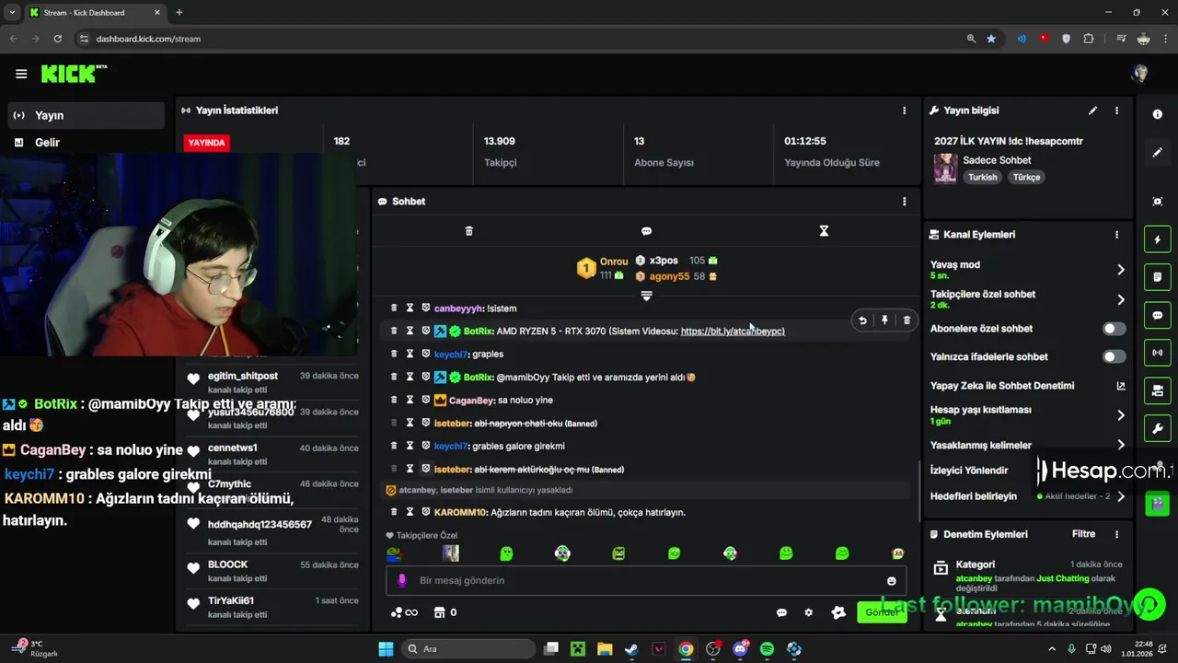Click the purple microphone icon in message box
This screenshot has height=663, width=1178.
point(401,580)
